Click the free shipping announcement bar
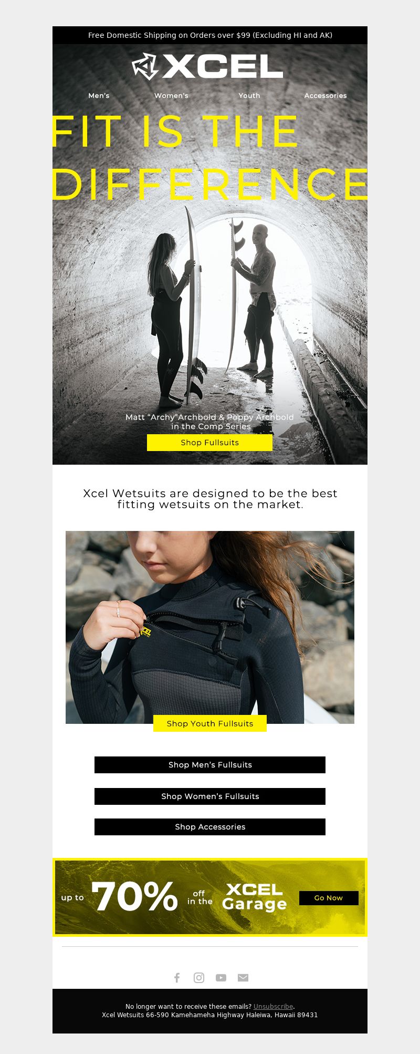420x1054 pixels. (210, 35)
